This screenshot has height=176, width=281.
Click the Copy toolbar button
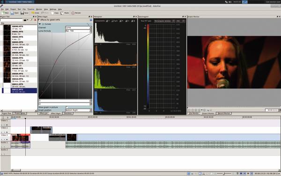tap(55, 13)
